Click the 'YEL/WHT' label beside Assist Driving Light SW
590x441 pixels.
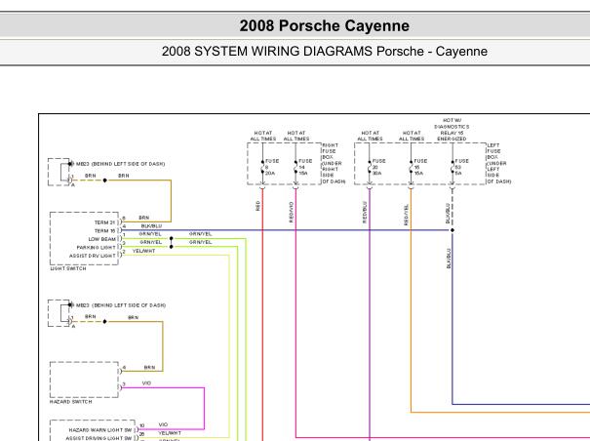(170, 433)
